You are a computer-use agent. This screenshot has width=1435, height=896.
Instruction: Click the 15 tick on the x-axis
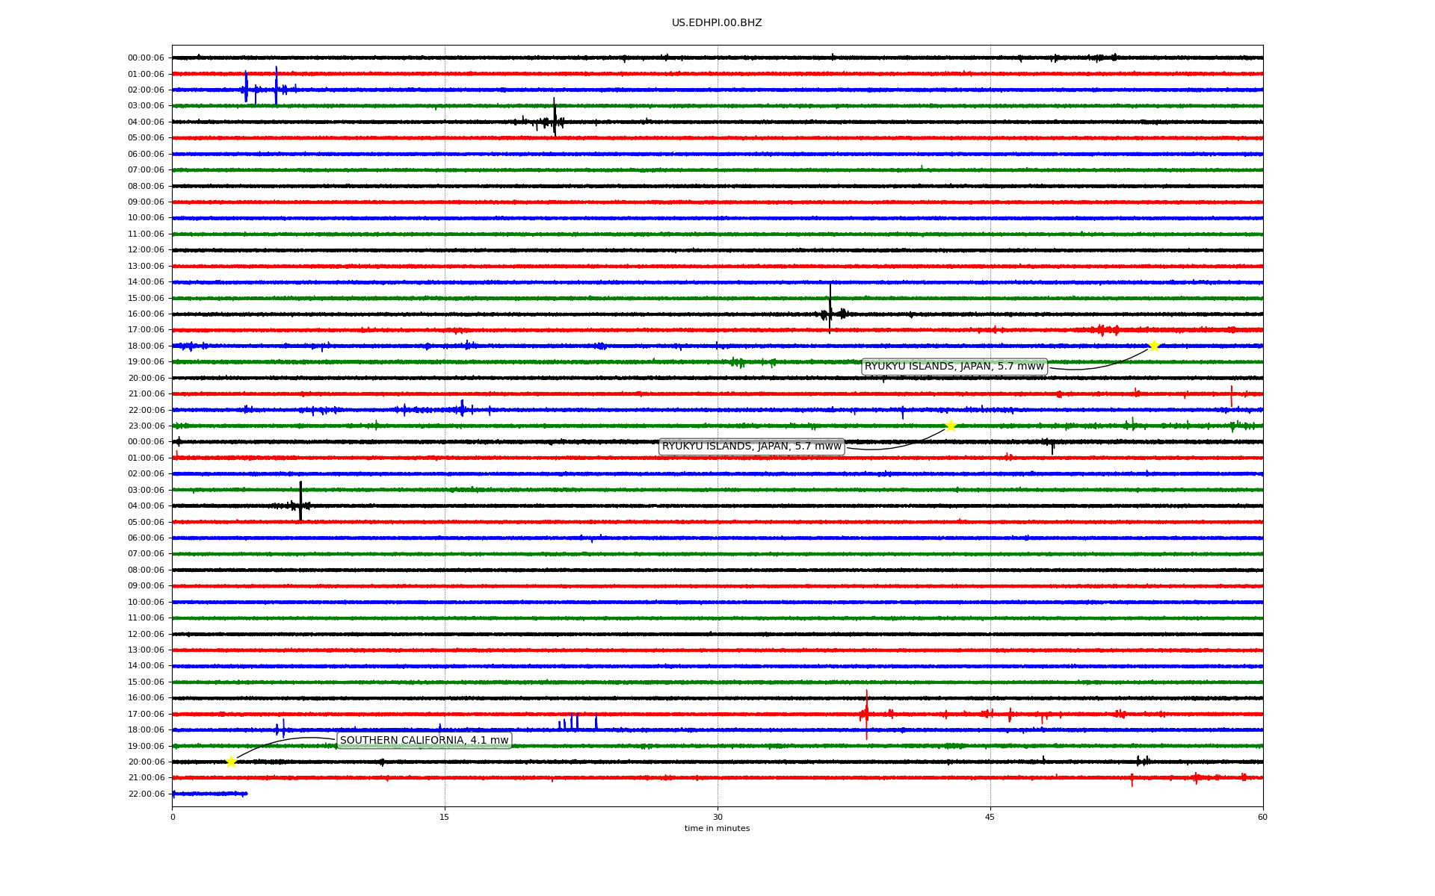(445, 817)
